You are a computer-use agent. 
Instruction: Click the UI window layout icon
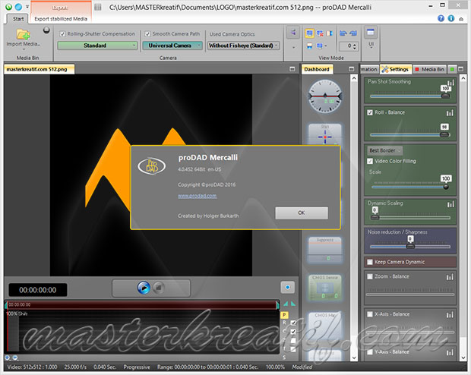tap(371, 32)
